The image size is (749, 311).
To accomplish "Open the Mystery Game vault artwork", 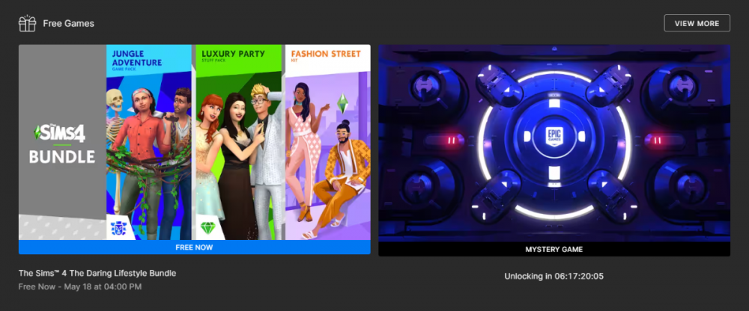I will point(554,143).
